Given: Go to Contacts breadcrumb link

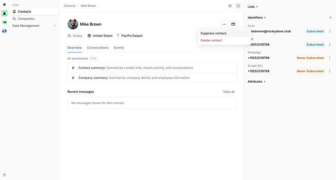Looking at the screenshot, I should pyautogui.click(x=70, y=6).
